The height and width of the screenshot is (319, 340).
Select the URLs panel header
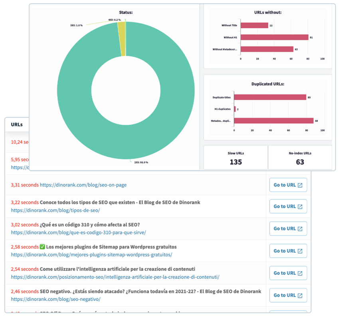point(16,124)
